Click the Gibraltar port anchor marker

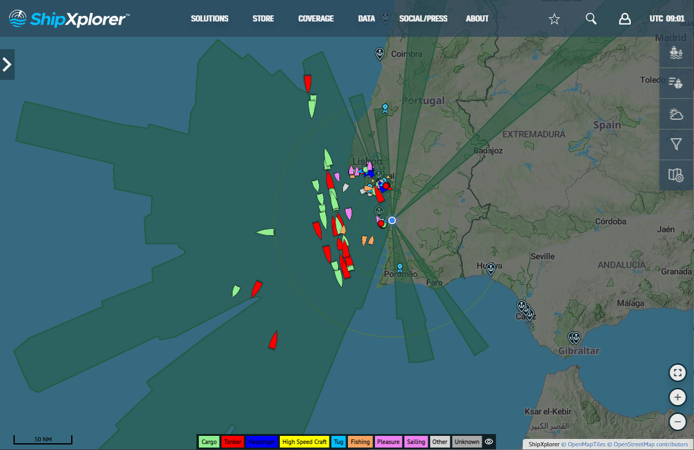(574, 337)
